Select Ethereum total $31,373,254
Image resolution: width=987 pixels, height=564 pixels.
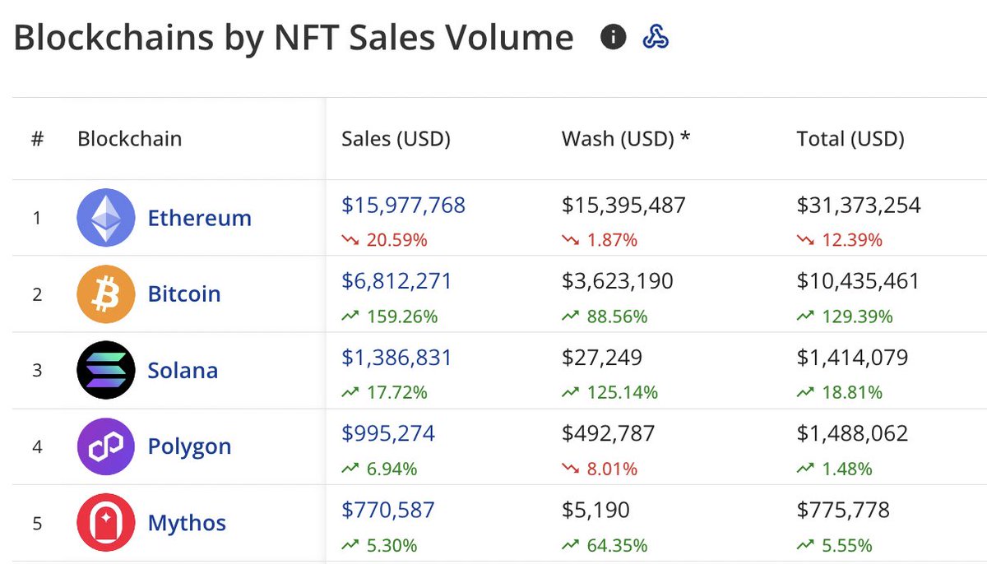pyautogui.click(x=859, y=205)
